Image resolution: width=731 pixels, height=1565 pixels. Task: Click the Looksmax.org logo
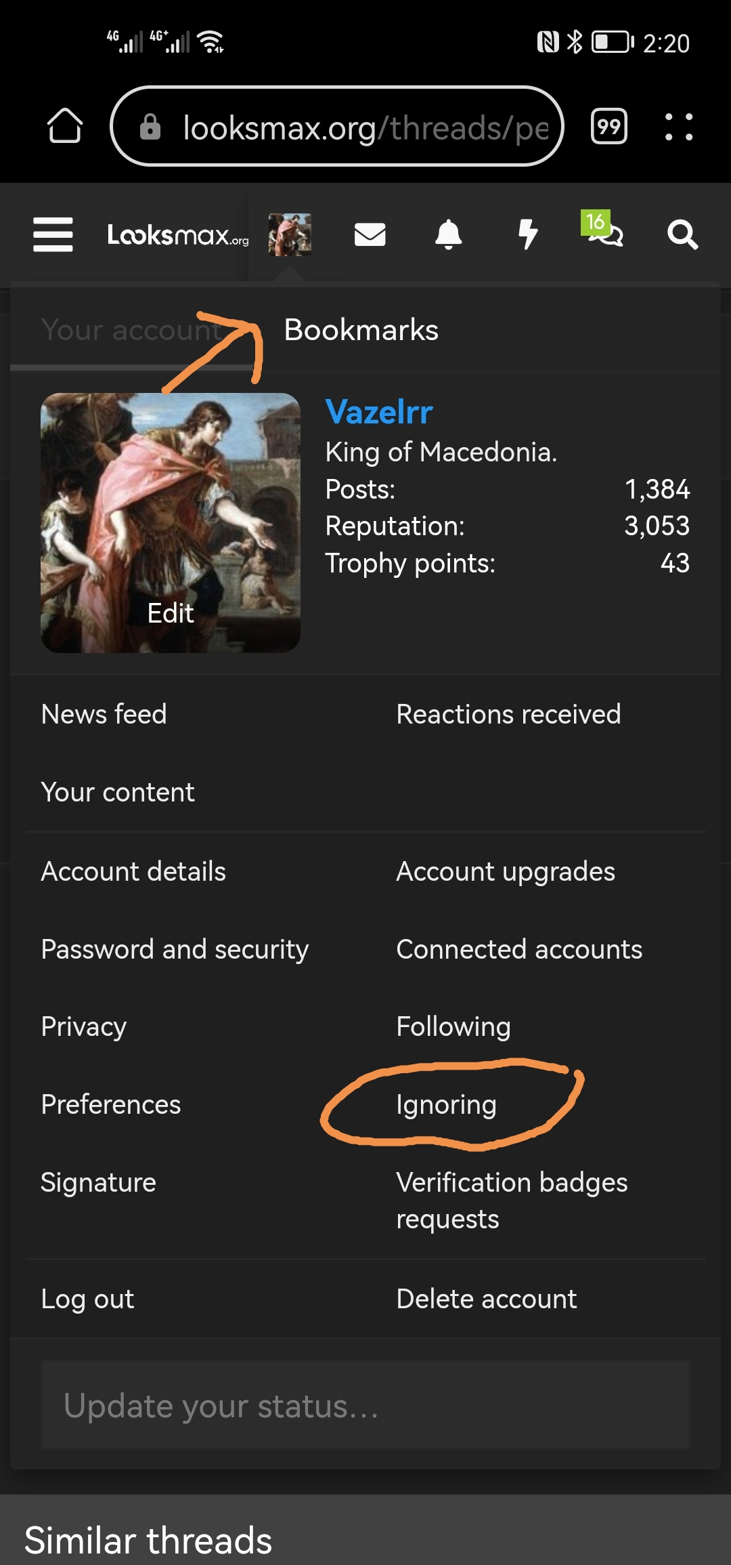177,236
